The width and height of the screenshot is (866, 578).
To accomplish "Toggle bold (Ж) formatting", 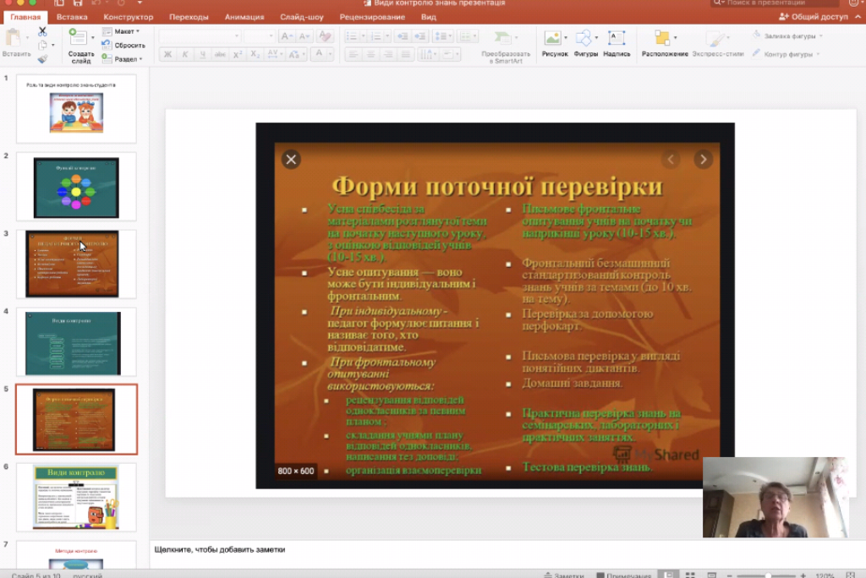I will 167,54.
